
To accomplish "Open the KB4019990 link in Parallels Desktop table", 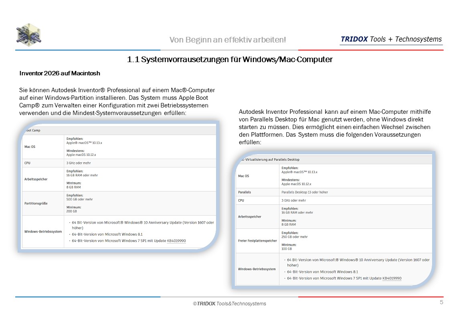I will tap(392, 278).
